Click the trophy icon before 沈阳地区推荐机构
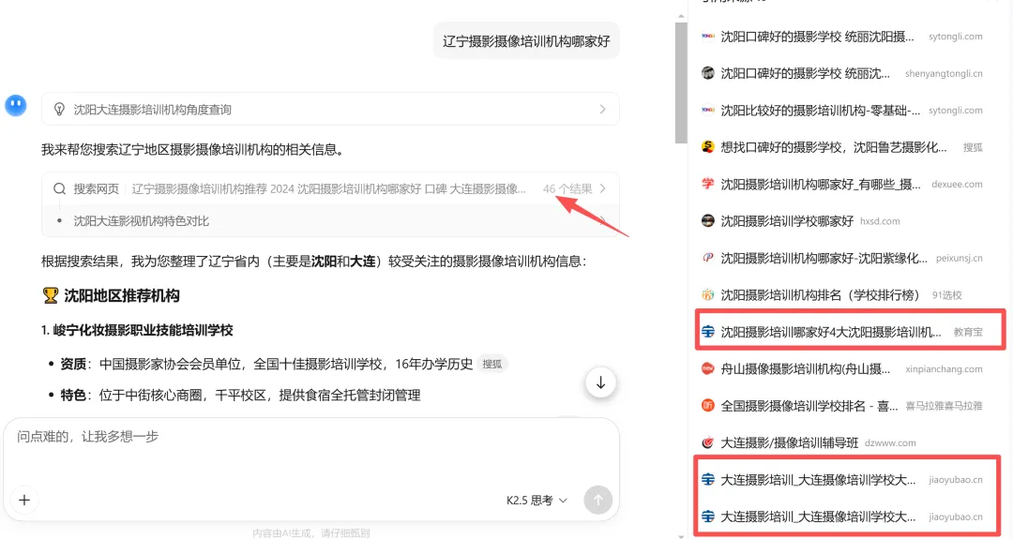Viewport: 1013px width, 539px height. 51,295
